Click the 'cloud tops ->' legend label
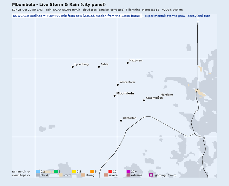This screenshot has height=186, width=229. [21, 175]
